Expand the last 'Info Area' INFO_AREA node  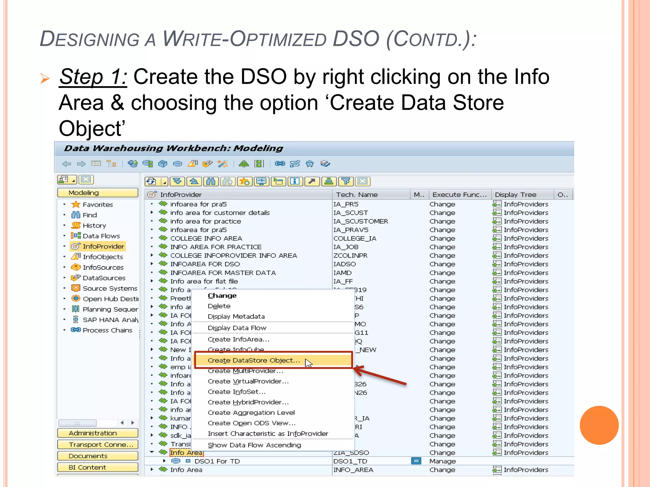tap(152, 469)
